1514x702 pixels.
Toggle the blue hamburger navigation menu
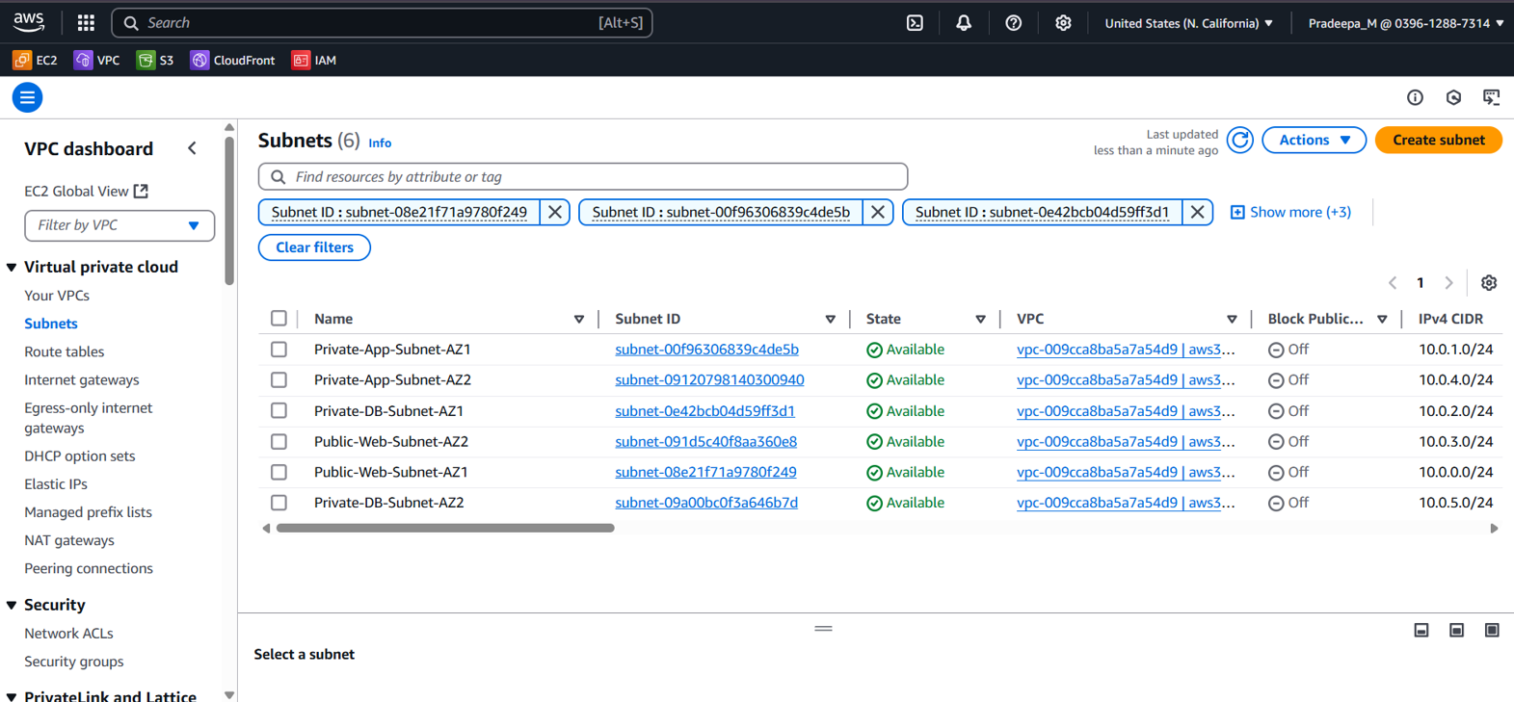[x=27, y=97]
